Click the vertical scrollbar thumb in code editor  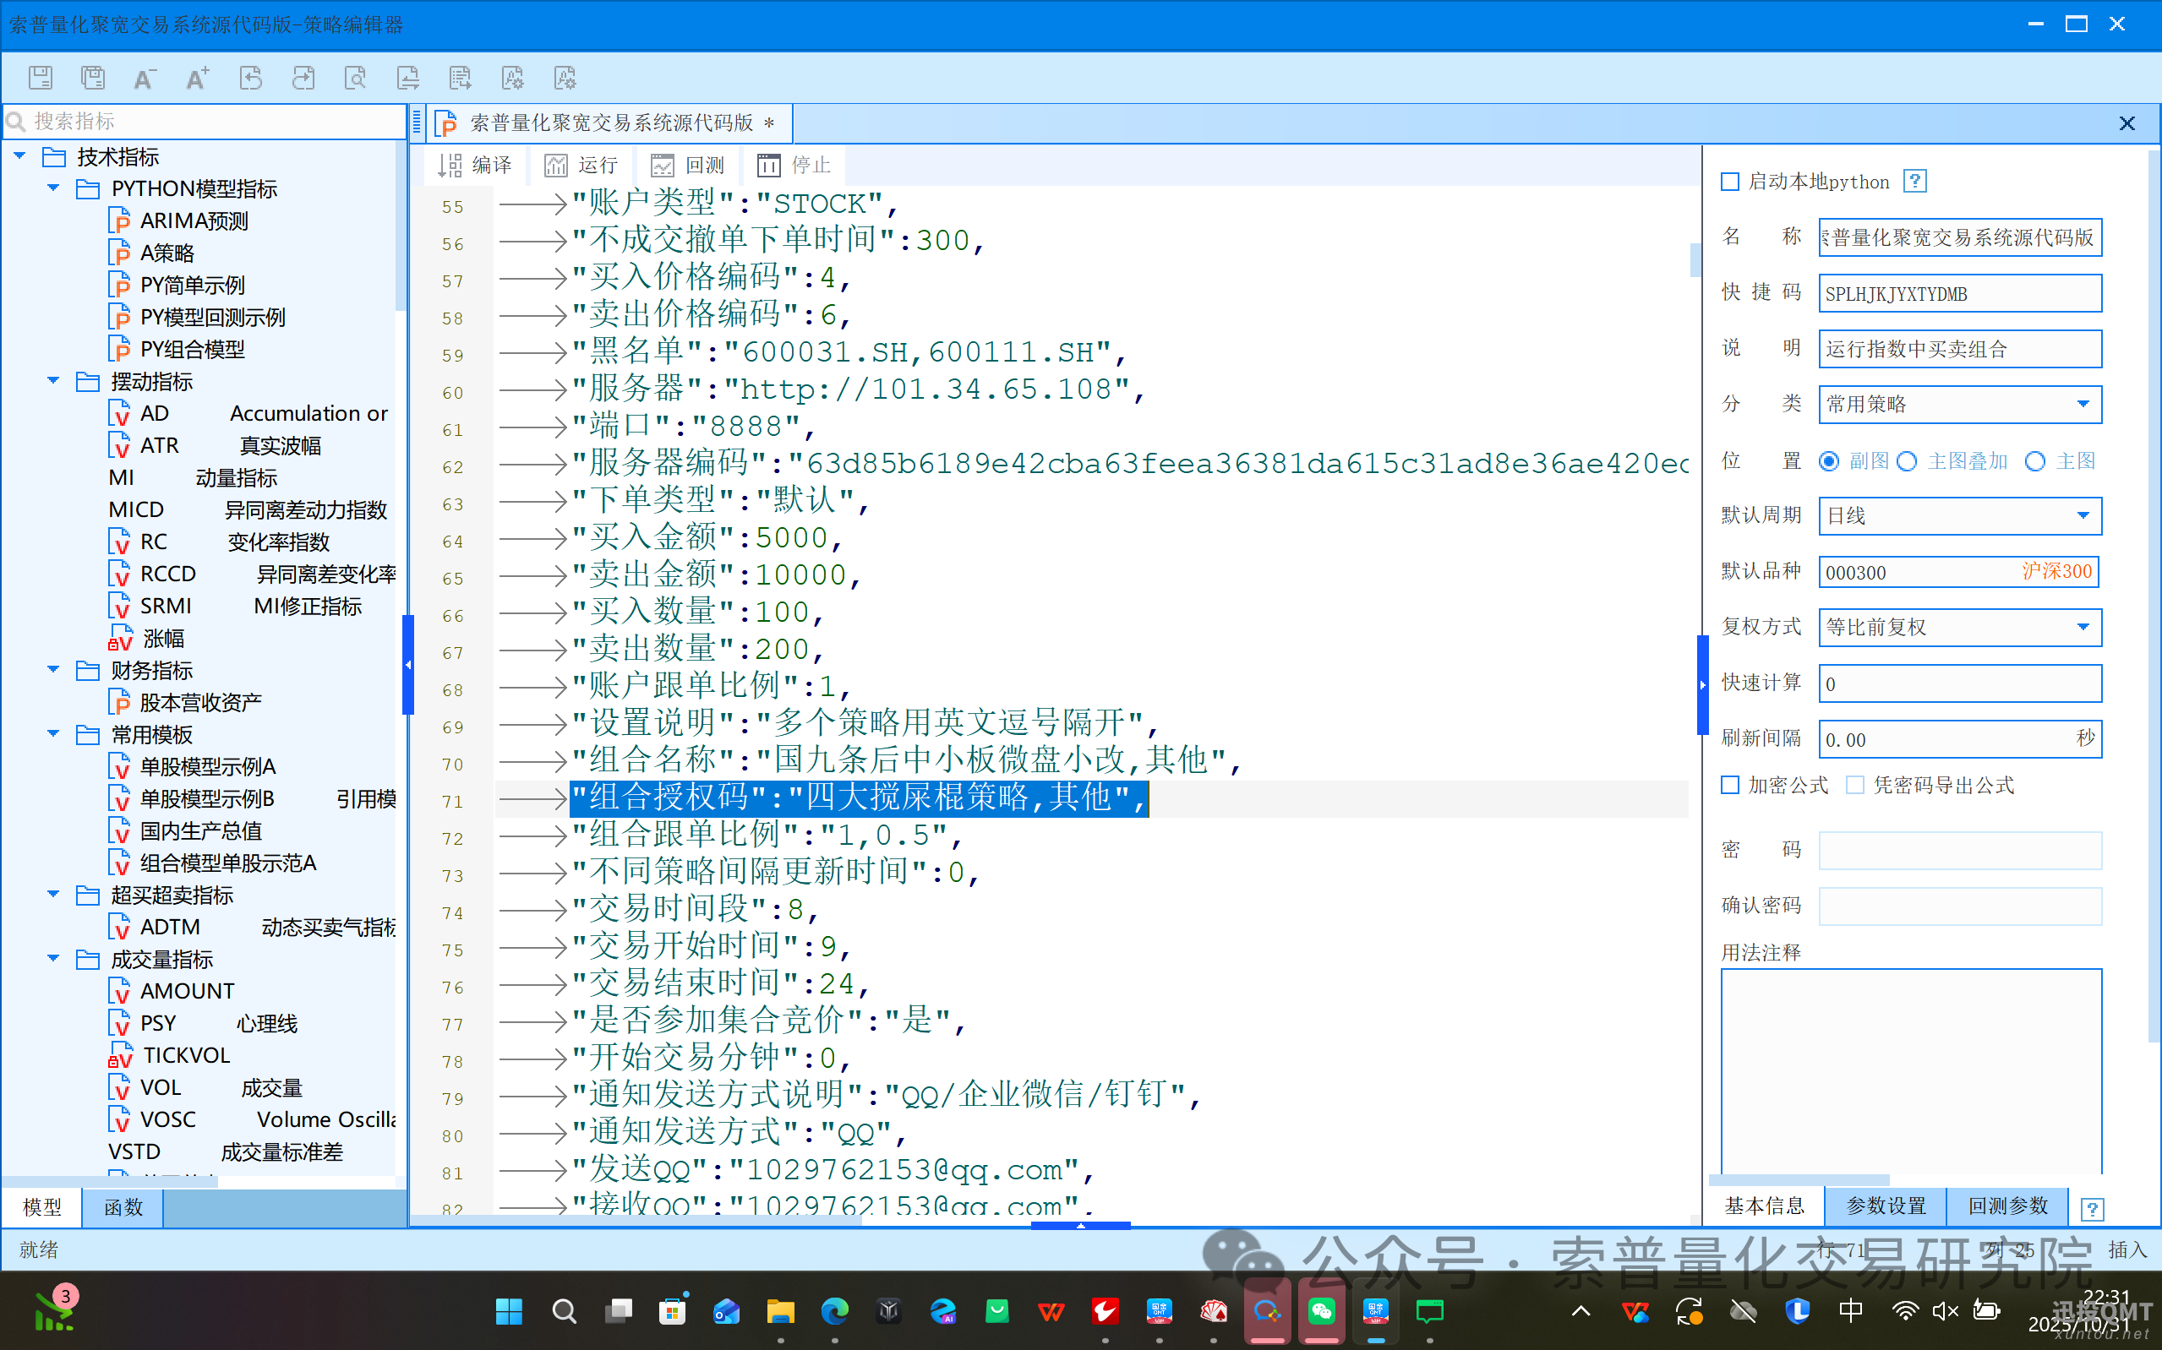click(x=1694, y=259)
